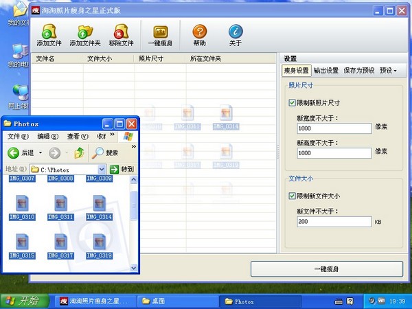Open the 后退 history dropdown arrow
Image resolution: width=412 pixels, height=309 pixels.
click(x=39, y=152)
